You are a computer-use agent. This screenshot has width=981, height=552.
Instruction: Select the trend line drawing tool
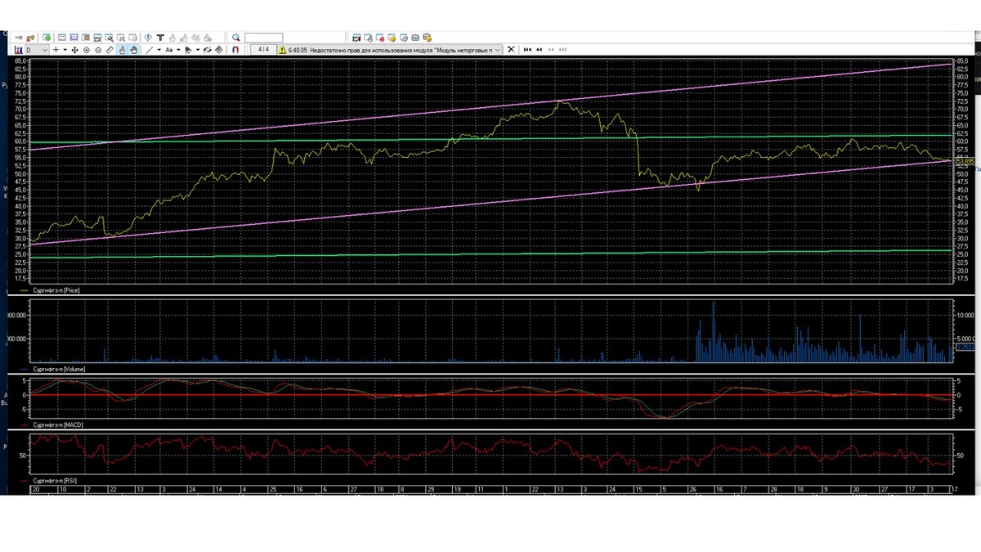[x=149, y=50]
